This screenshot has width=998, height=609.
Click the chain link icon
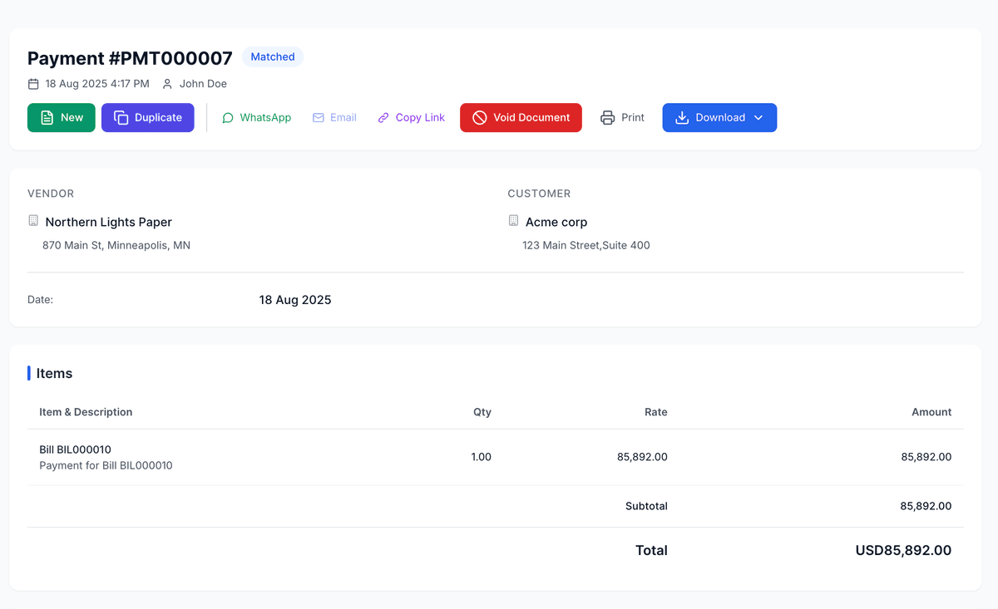pos(383,118)
